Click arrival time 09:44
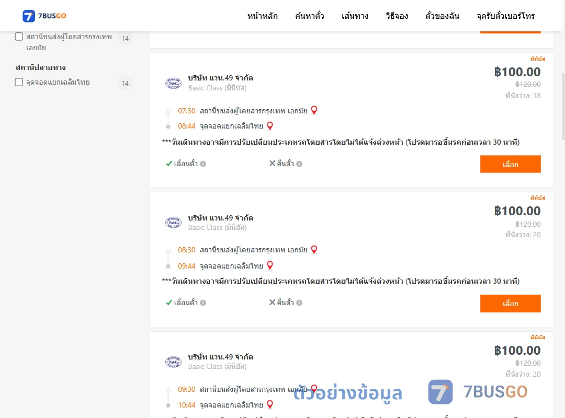Viewport: 565px width, 418px height. click(187, 266)
